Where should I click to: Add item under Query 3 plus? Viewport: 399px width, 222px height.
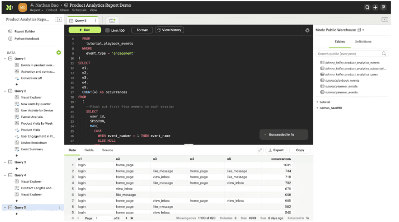[17, 169]
